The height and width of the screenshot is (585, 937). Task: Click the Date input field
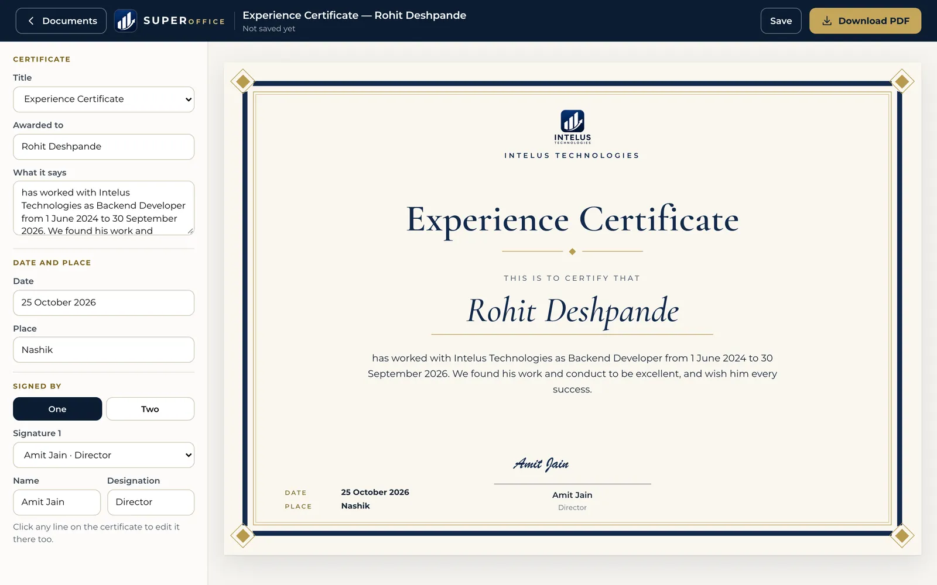[x=104, y=303]
